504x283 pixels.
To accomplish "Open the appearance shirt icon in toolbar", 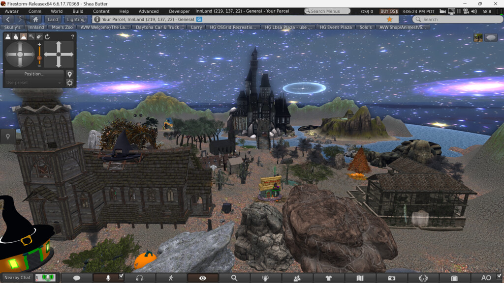I will [328, 278].
